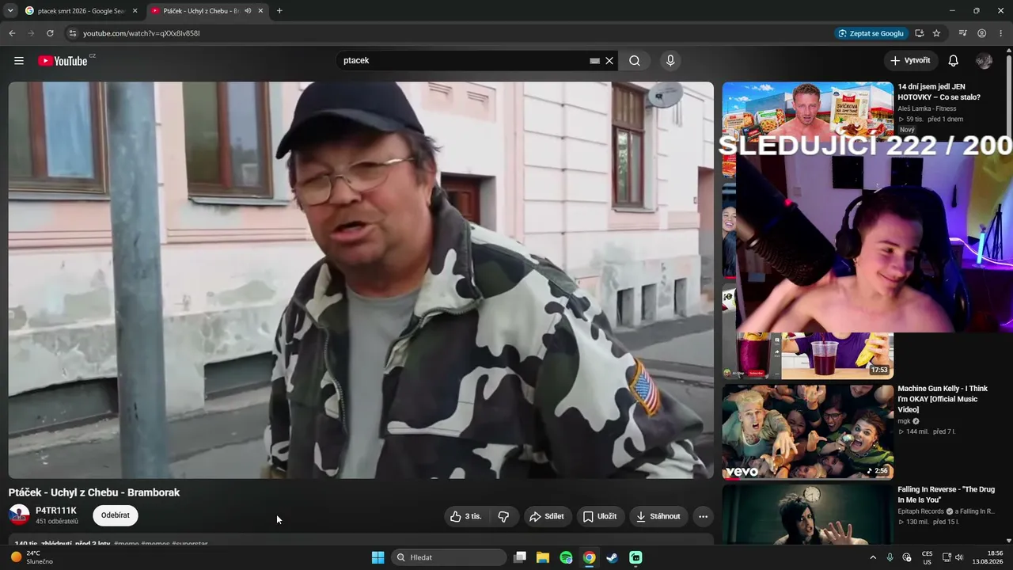Open the Windows Start menu
This screenshot has width=1013, height=570.
tap(378, 557)
